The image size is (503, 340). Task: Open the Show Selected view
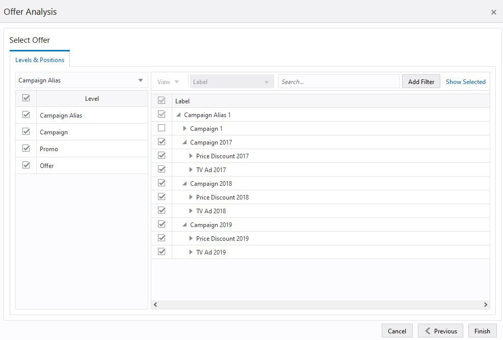[x=465, y=81]
